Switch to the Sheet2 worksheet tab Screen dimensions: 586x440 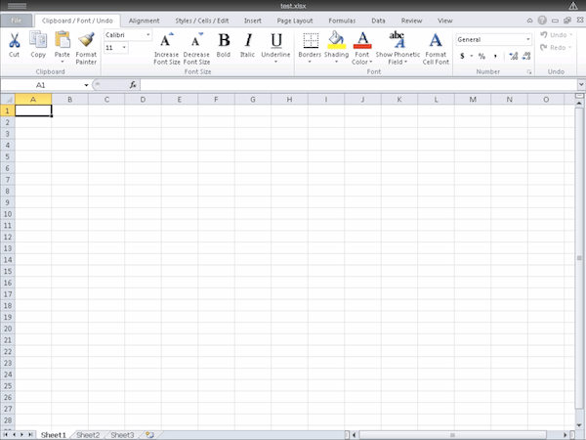pyautogui.click(x=88, y=434)
